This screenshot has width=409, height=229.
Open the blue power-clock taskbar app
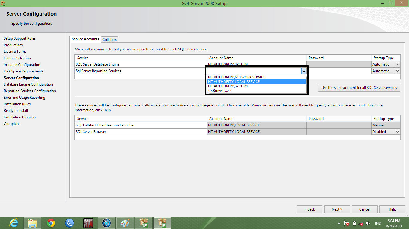(x=107, y=223)
